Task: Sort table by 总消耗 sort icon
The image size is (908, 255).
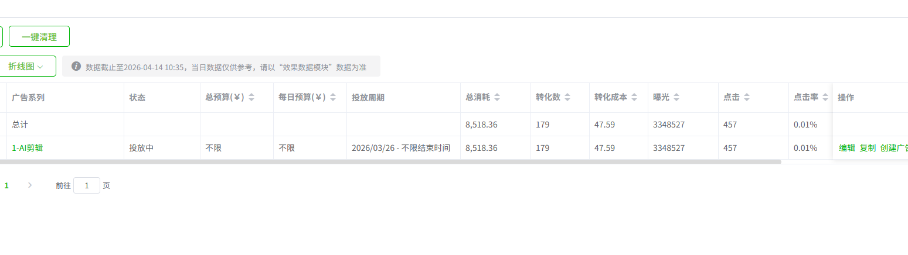Action: (497, 98)
